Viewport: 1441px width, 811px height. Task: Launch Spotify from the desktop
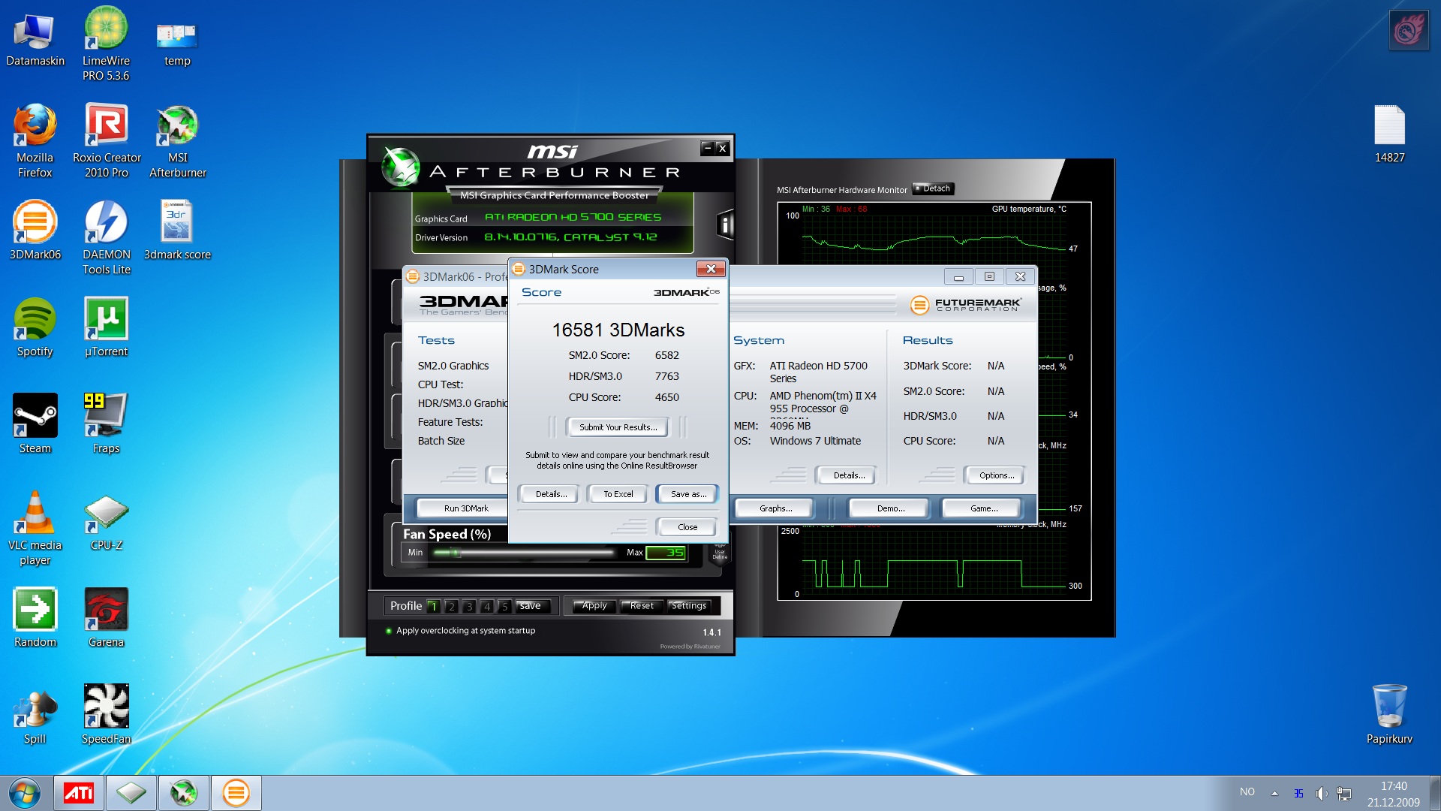tap(35, 327)
